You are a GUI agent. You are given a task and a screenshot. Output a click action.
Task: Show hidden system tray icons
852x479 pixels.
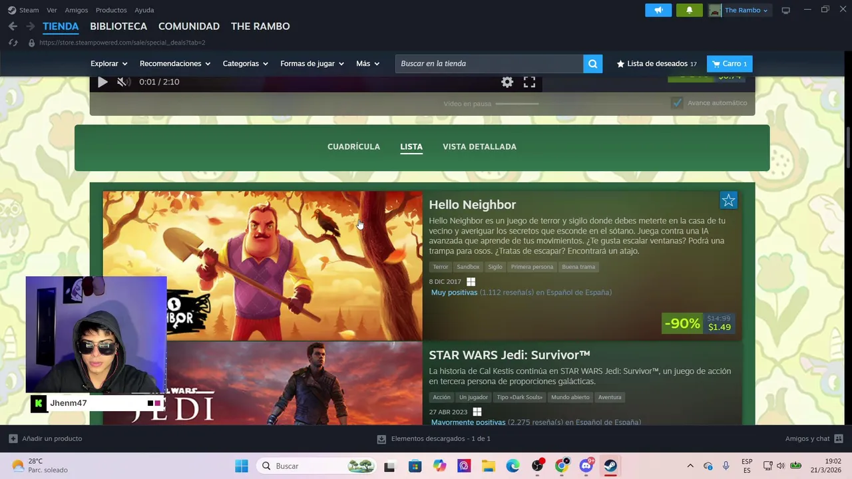tap(690, 466)
